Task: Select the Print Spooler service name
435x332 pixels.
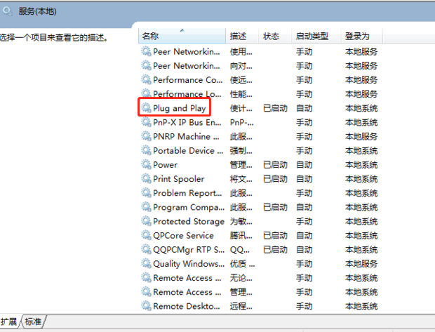Action: coord(179,179)
